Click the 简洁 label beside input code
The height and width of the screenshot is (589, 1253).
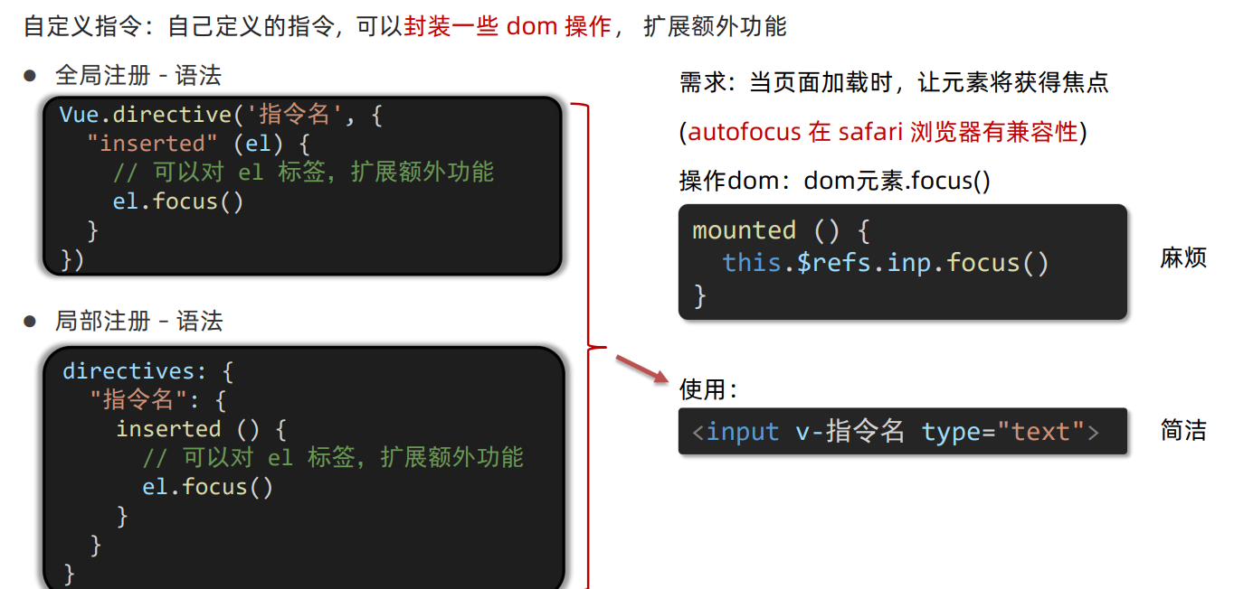[1183, 430]
